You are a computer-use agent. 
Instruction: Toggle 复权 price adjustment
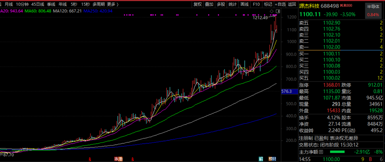pos(198,4)
